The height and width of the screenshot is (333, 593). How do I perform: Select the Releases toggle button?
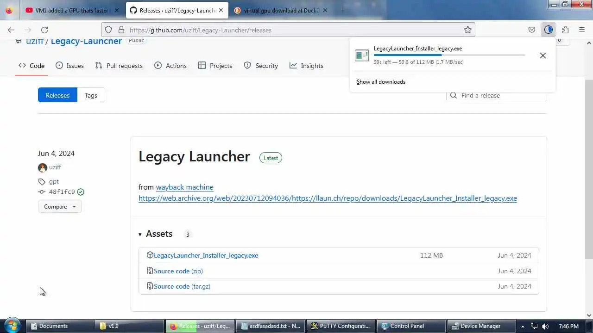(57, 95)
